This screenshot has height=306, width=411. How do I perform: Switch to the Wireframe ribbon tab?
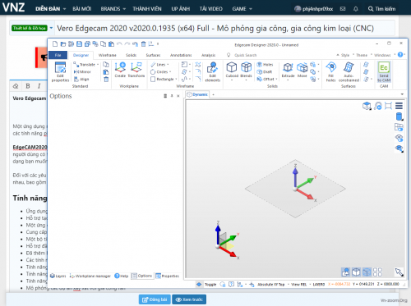coord(108,55)
